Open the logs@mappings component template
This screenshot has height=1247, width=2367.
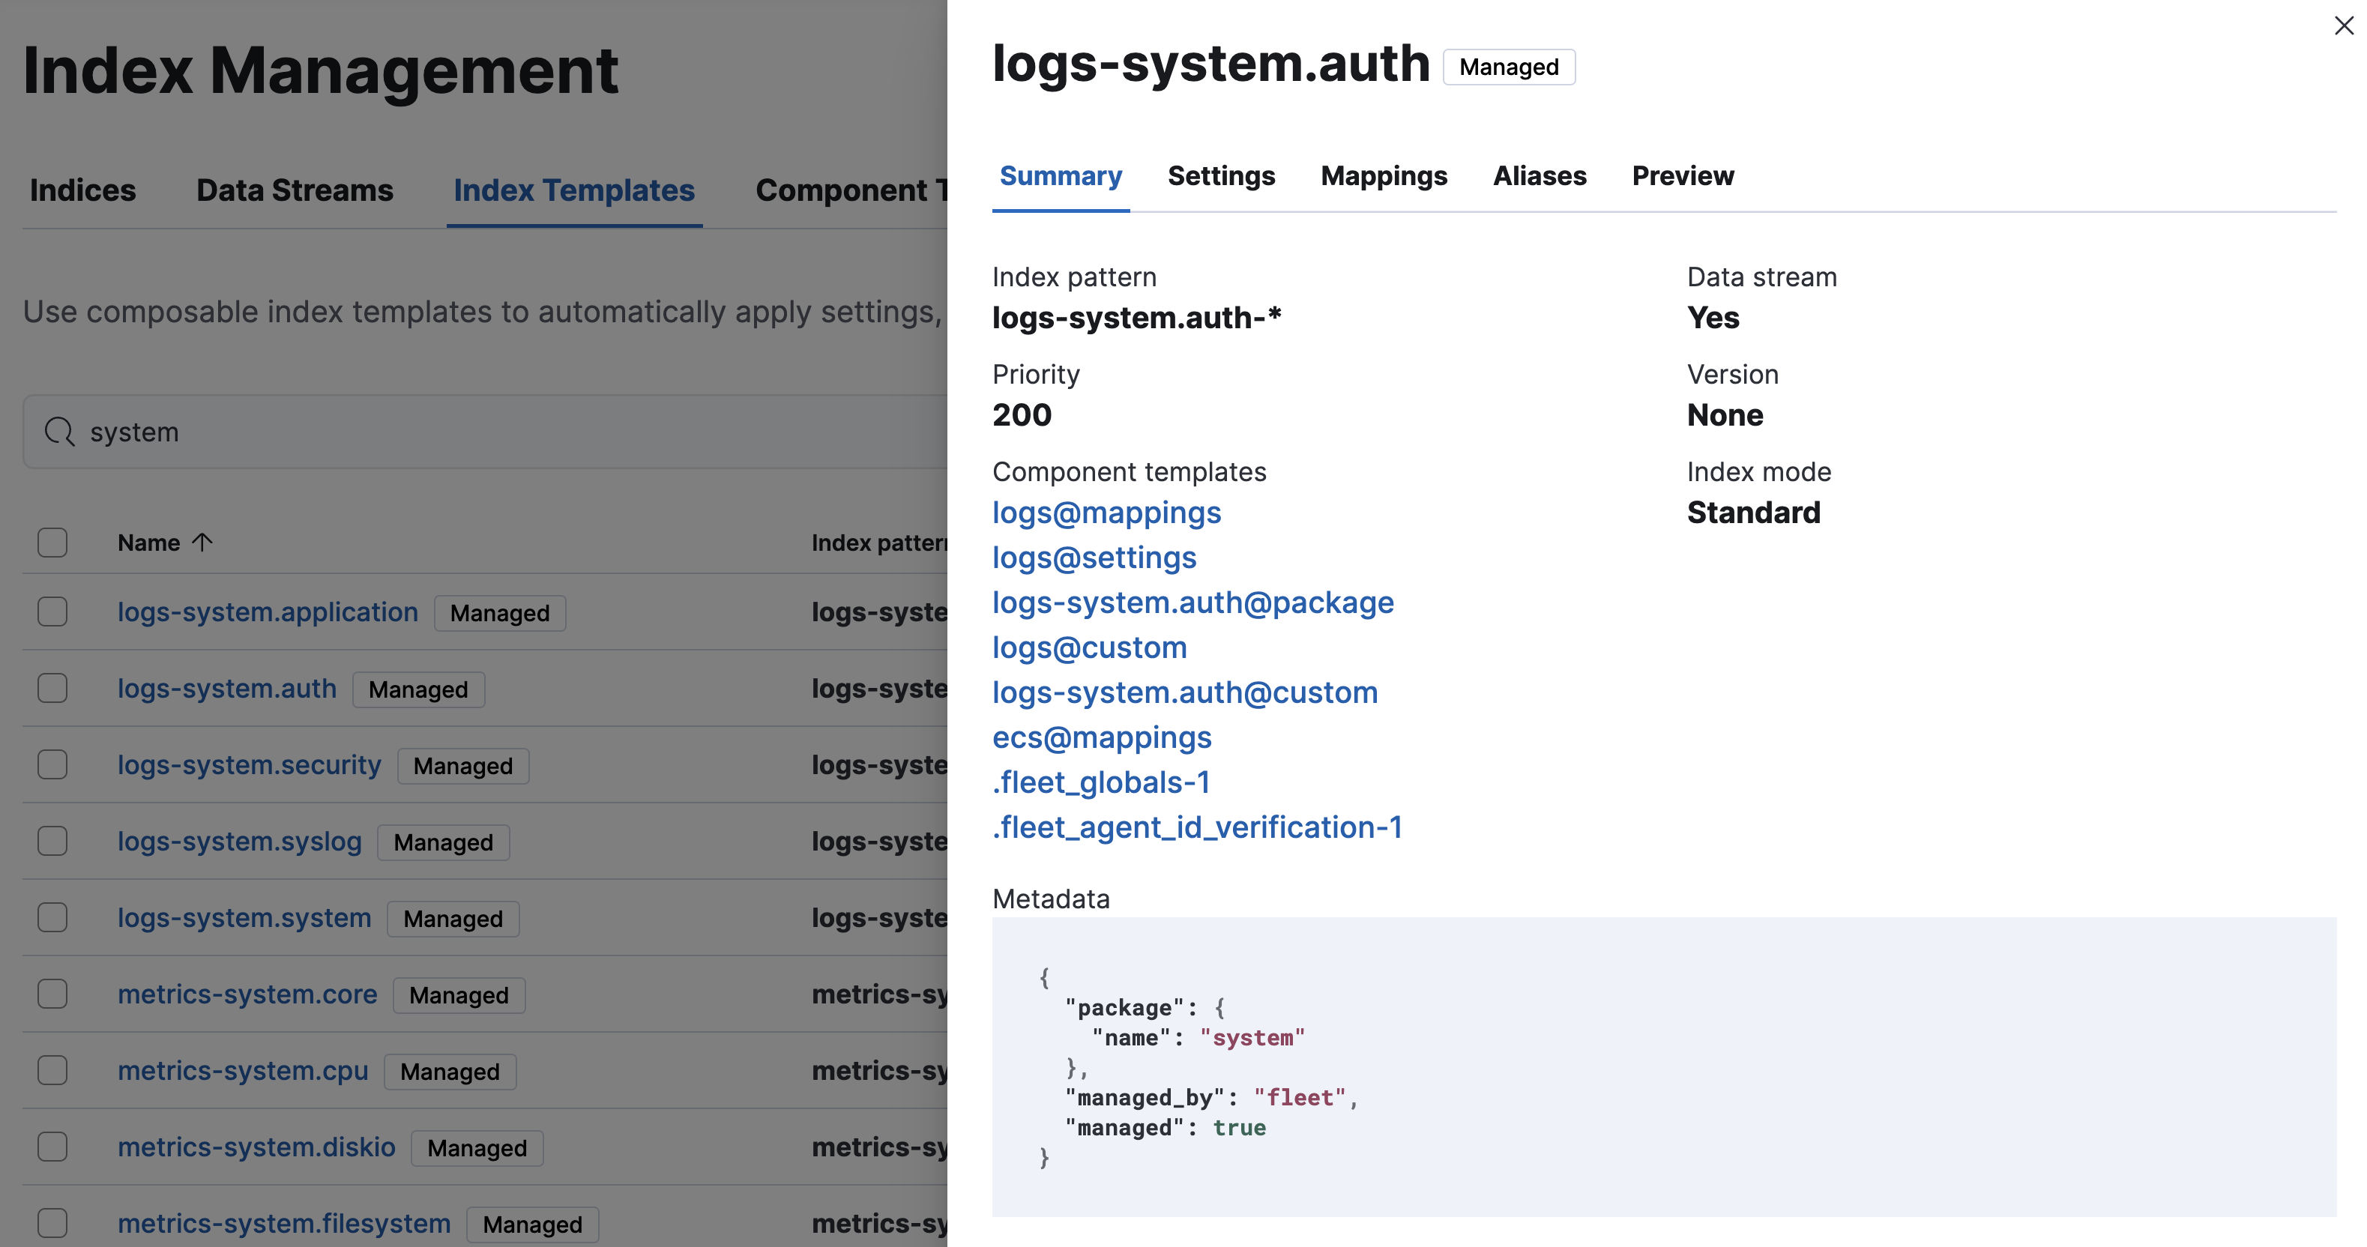[1107, 510]
